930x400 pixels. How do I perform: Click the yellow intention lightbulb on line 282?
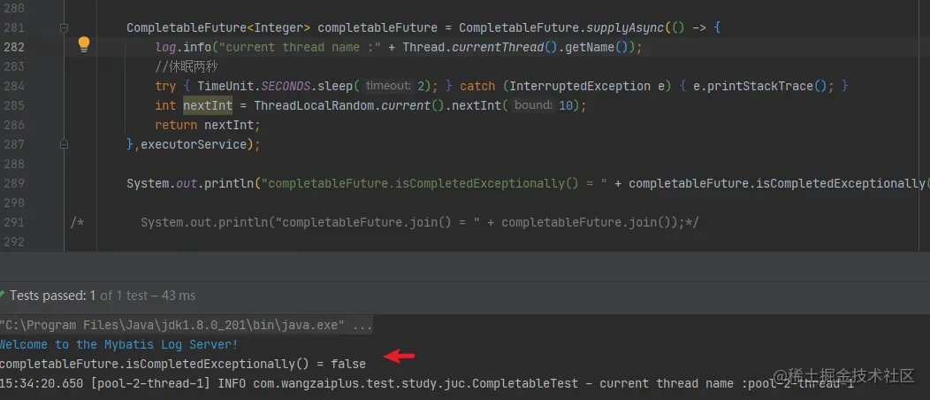[x=84, y=44]
